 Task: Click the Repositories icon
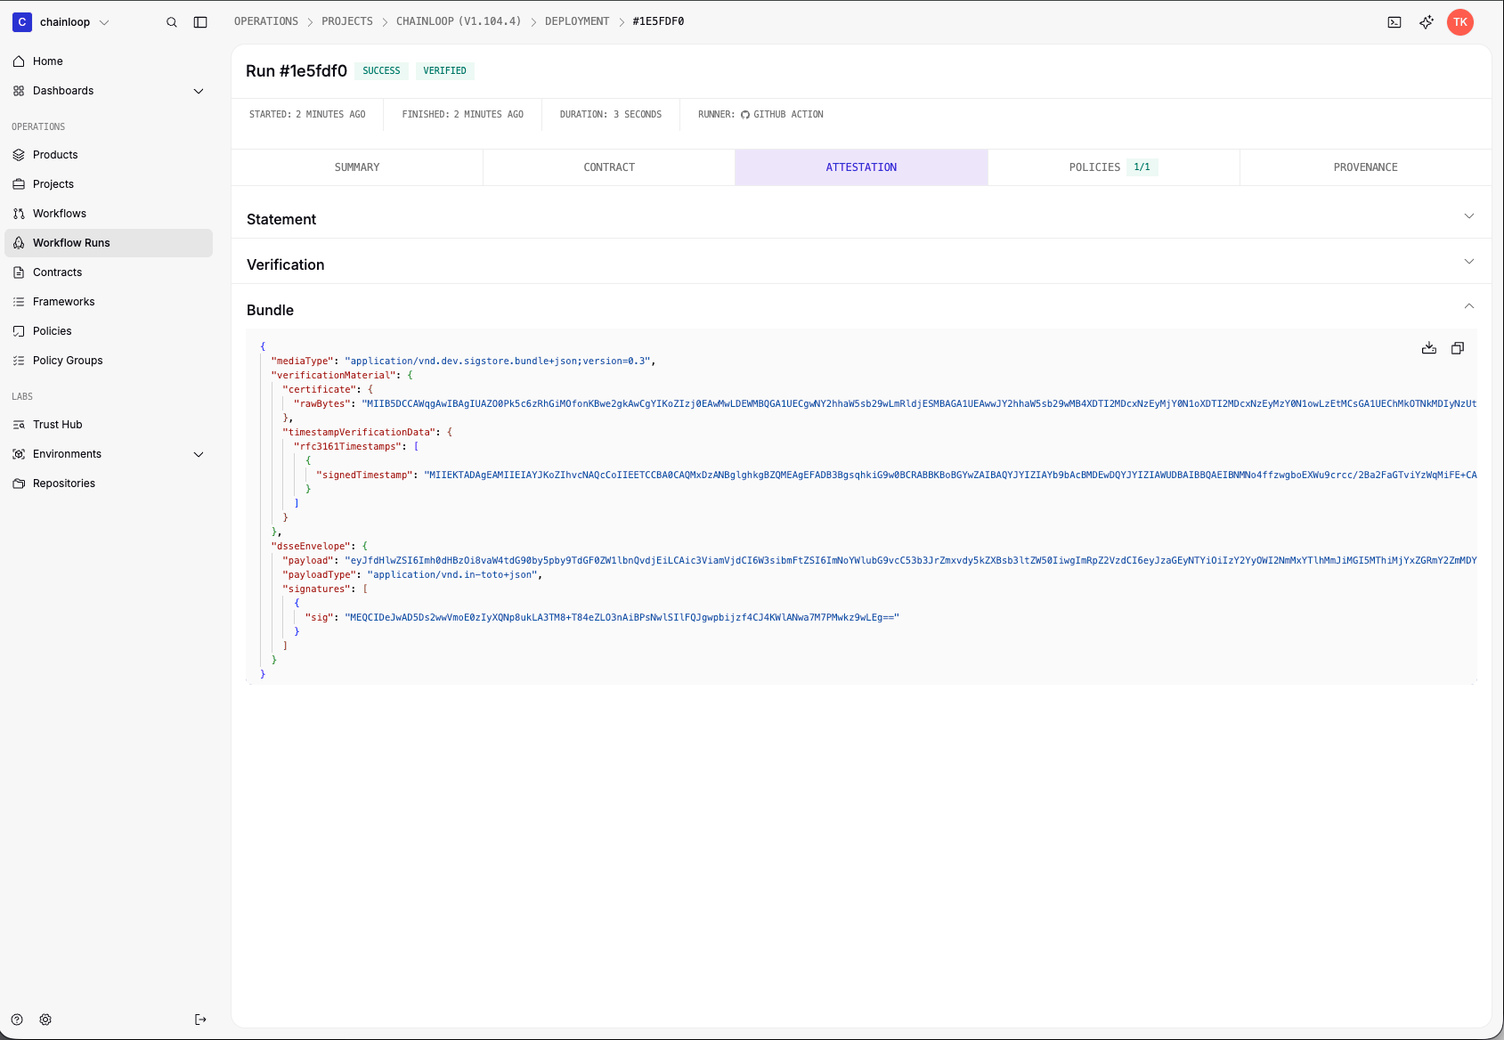tap(19, 483)
